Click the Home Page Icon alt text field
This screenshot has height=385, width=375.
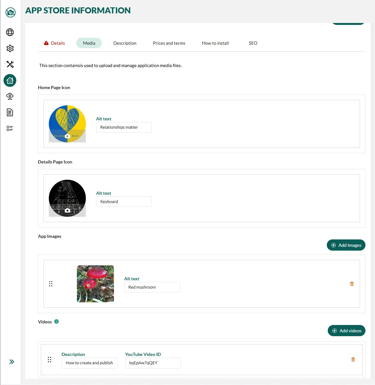[124, 127]
